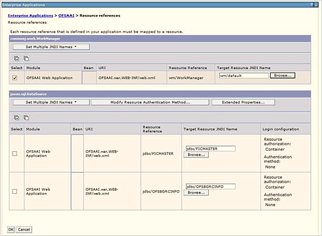
Task: Check the jdbc/OFSBGRCINFO row checkbox
Action: coord(14,191)
